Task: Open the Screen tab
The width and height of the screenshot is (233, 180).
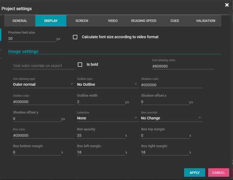Action: 82,21
